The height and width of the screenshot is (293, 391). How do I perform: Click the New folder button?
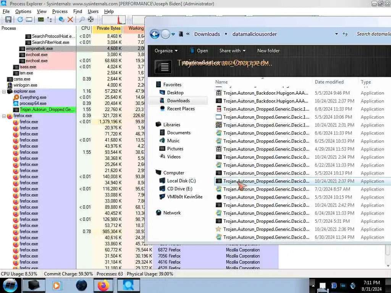coord(268,51)
